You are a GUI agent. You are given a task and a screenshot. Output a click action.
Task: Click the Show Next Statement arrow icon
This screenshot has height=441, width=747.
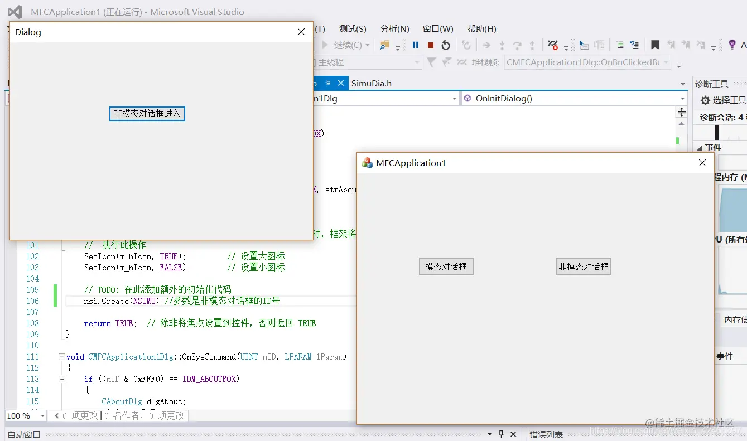(x=486, y=45)
